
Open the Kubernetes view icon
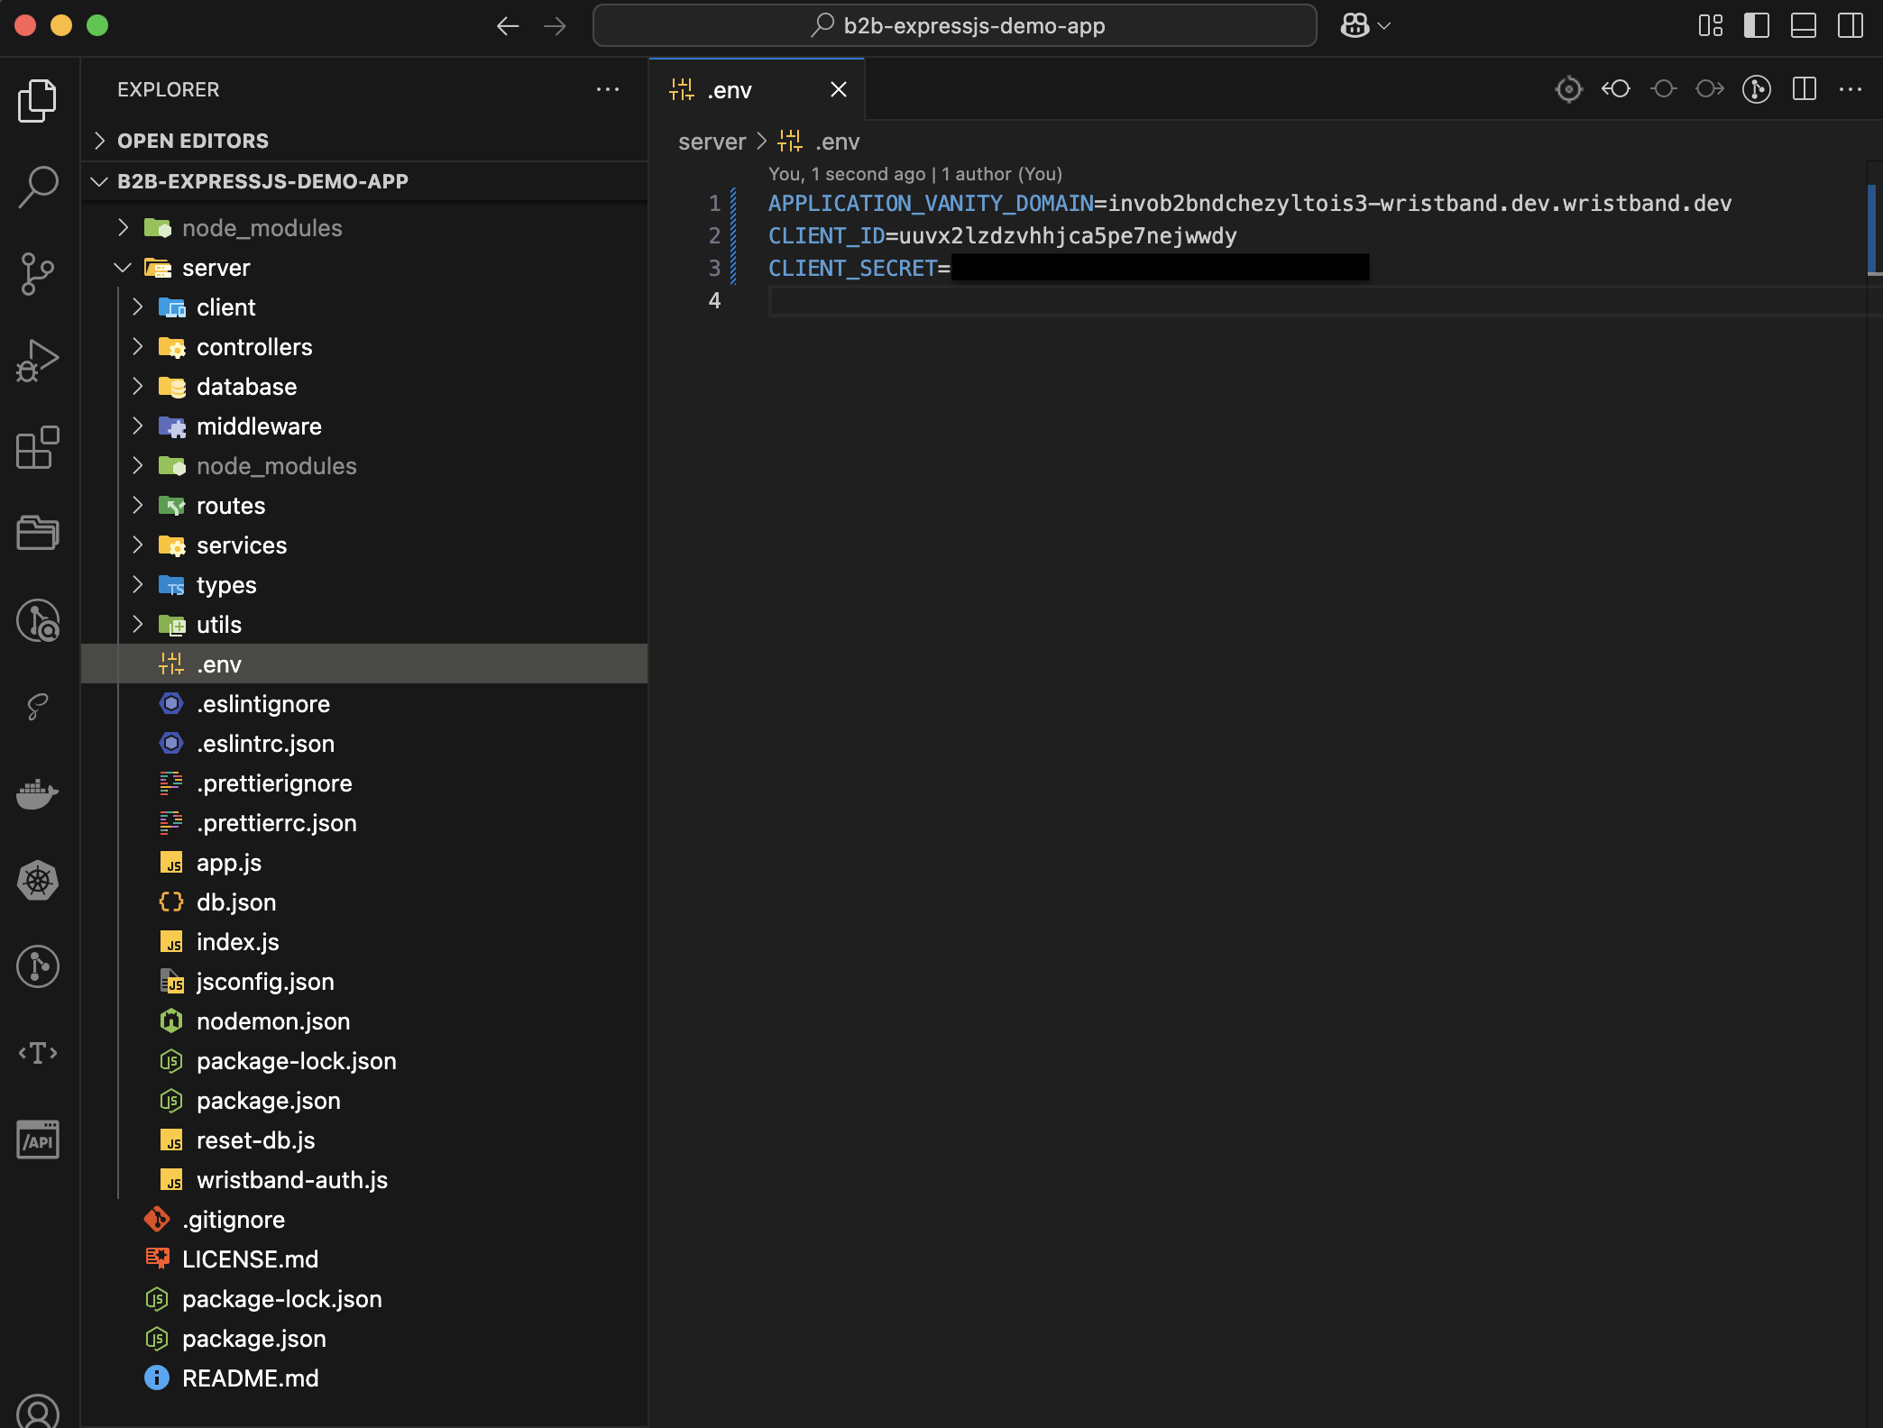(x=38, y=881)
